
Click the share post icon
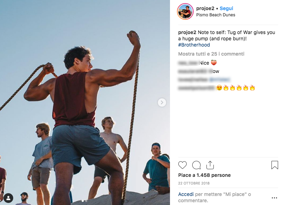pyautogui.click(x=210, y=165)
